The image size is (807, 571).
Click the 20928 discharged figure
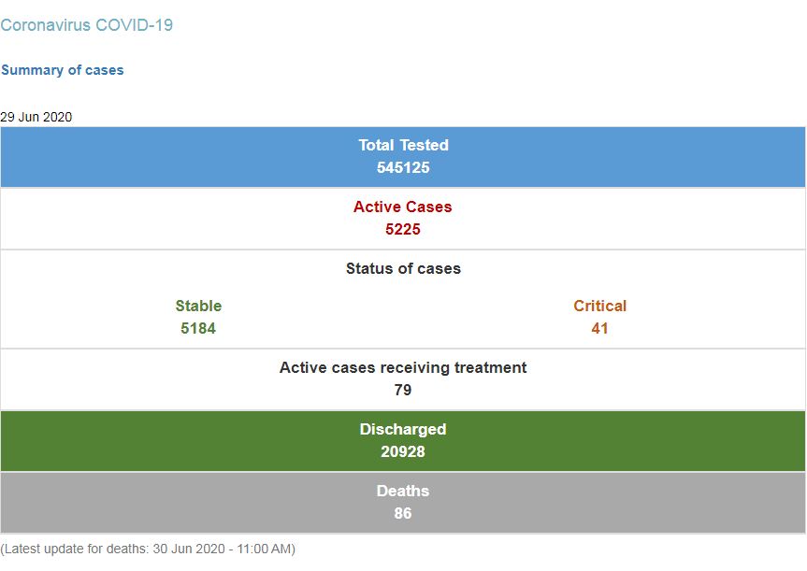pos(403,451)
